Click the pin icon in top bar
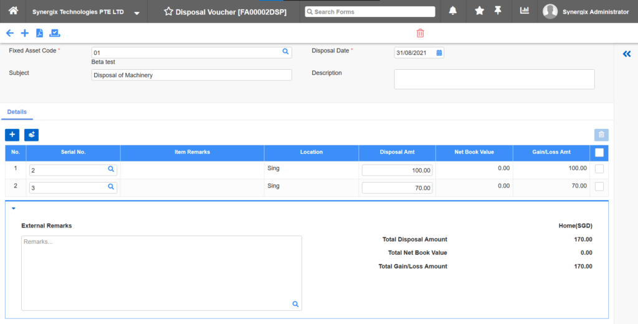This screenshot has width=638, height=324. click(498, 11)
